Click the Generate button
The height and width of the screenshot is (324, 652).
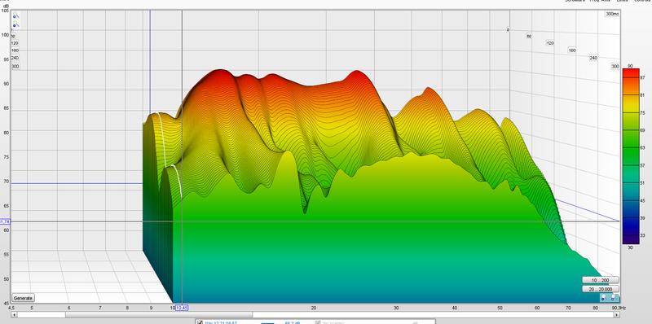tap(23, 298)
